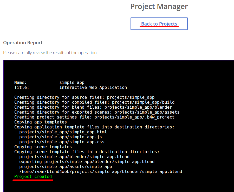Click the 'directory for blend files' line
This screenshot has width=234, height=192.
click(x=93, y=107)
